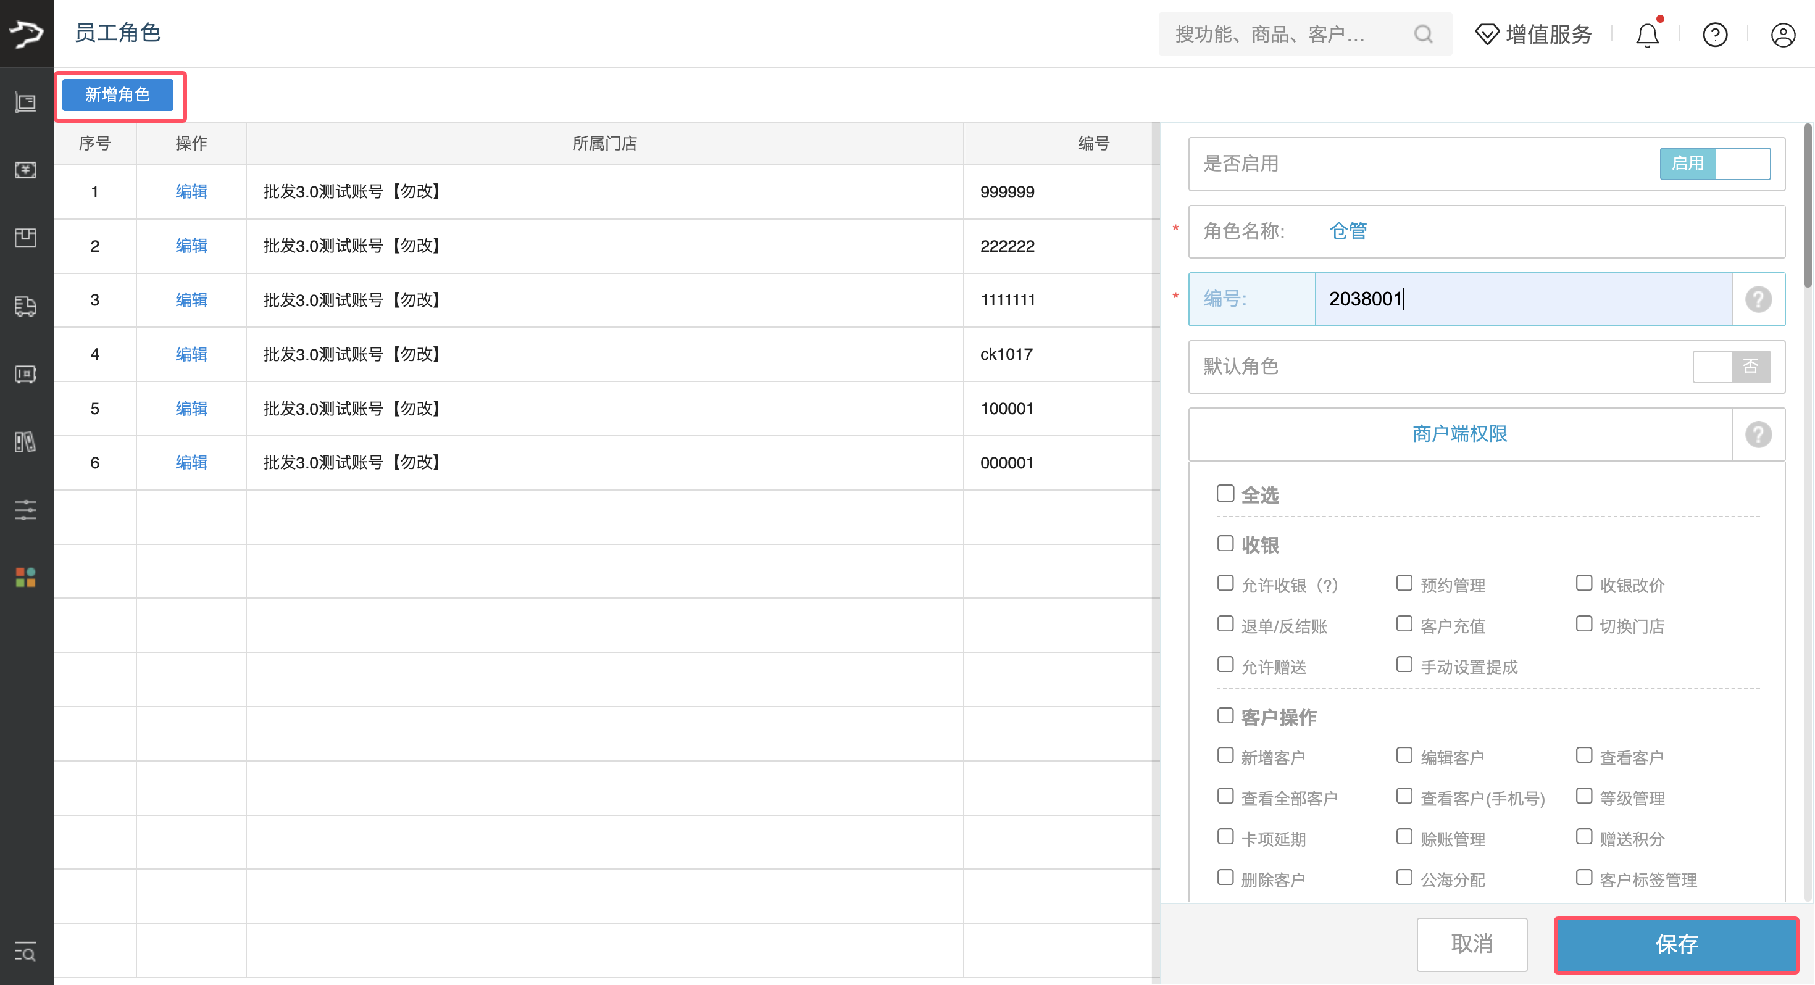The height and width of the screenshot is (985, 1815).
Task: Check the 全选 checkbox
Action: 1225,493
